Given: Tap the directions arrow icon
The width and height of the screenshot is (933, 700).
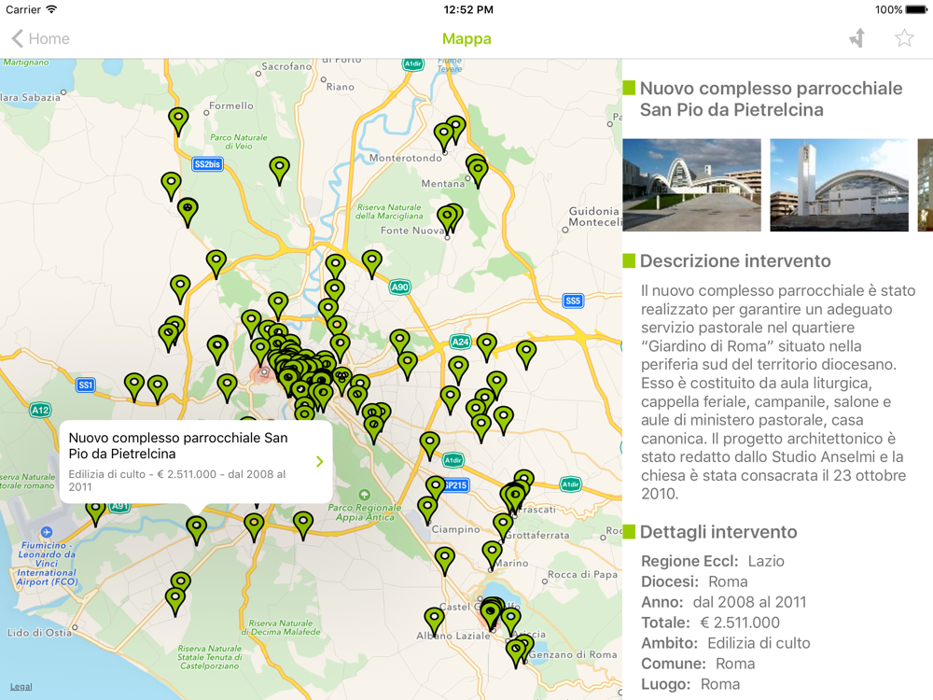Looking at the screenshot, I should [857, 38].
